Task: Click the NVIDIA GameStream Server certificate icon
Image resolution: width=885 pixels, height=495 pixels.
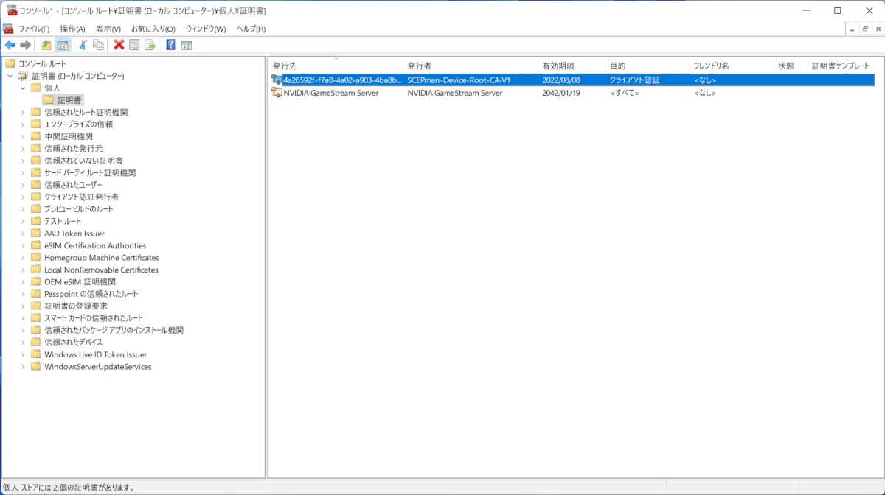Action: pyautogui.click(x=277, y=93)
